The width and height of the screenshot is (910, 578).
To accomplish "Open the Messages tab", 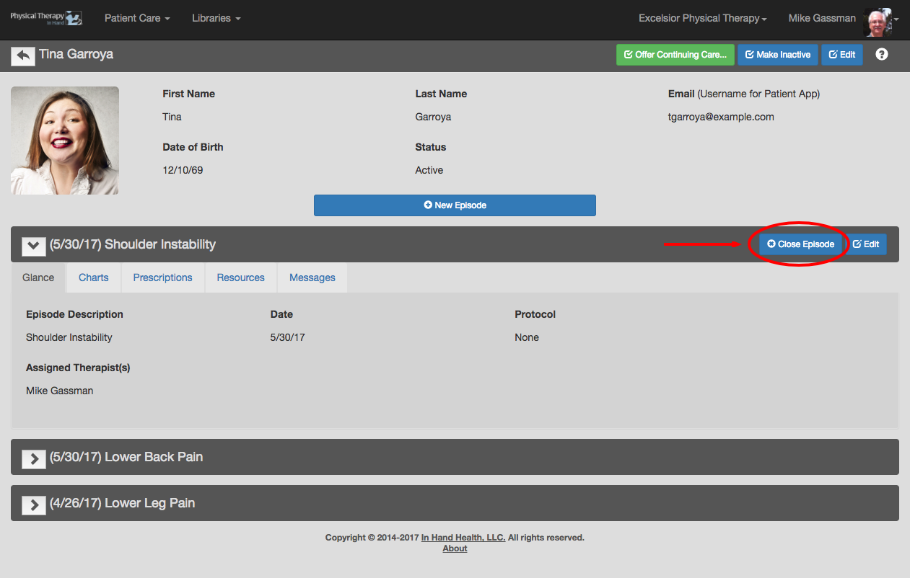I will point(312,277).
